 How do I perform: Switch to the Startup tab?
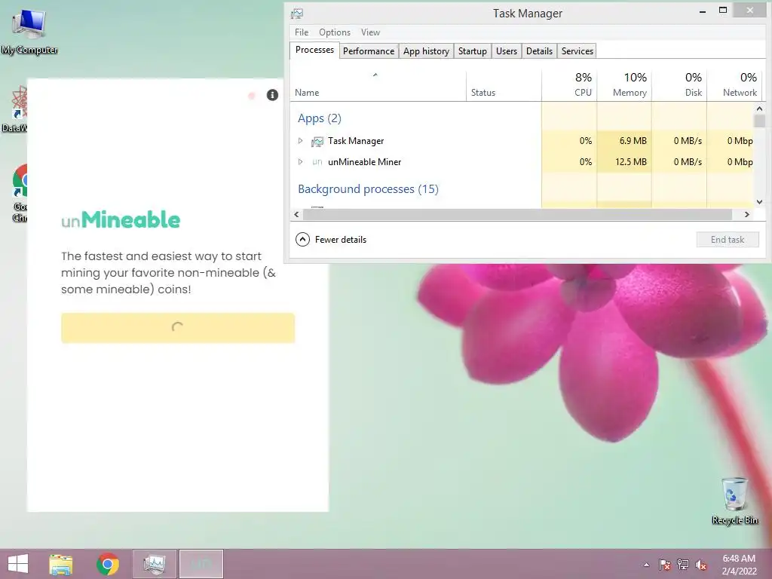473,51
